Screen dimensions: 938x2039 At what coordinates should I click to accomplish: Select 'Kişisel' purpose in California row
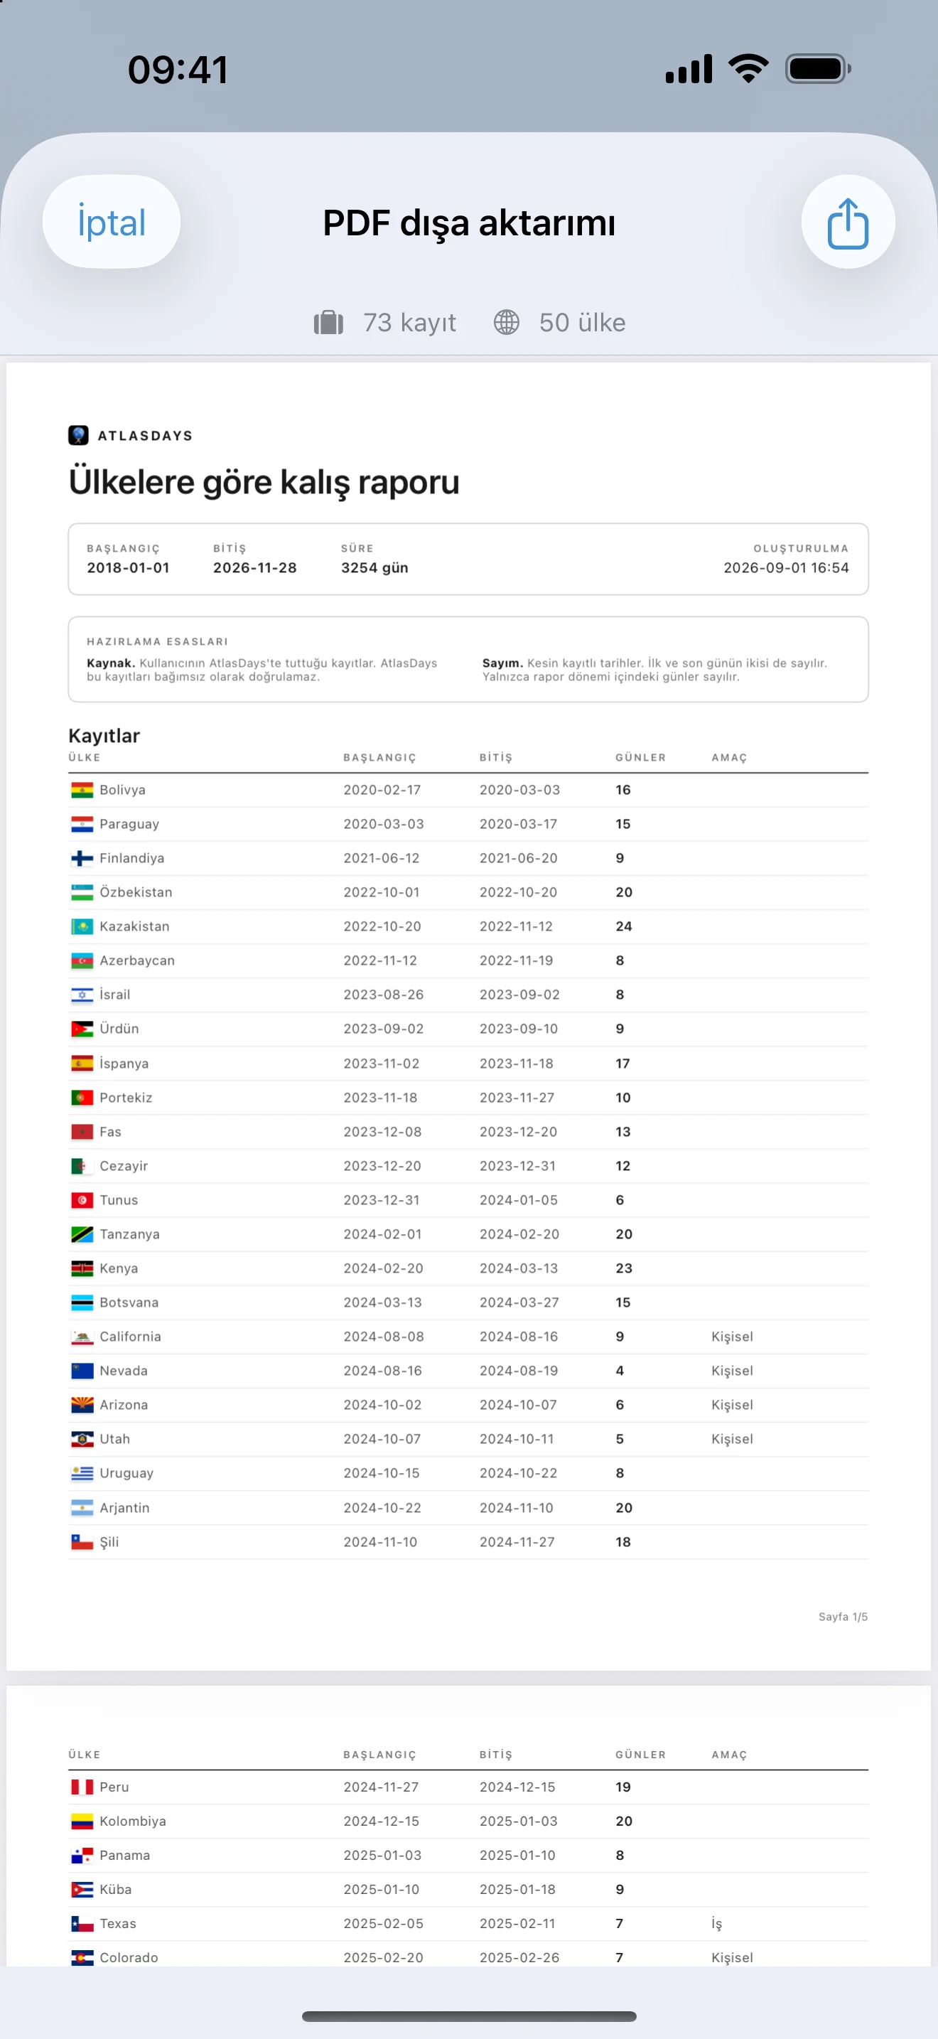733,1337
